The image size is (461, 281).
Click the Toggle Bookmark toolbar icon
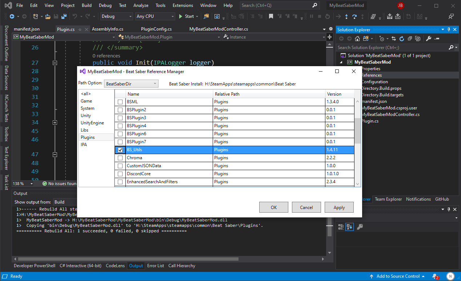point(271,16)
